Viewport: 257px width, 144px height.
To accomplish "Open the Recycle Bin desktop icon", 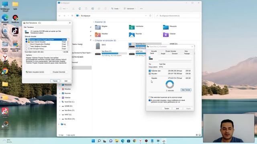I will click(x=5, y=33).
